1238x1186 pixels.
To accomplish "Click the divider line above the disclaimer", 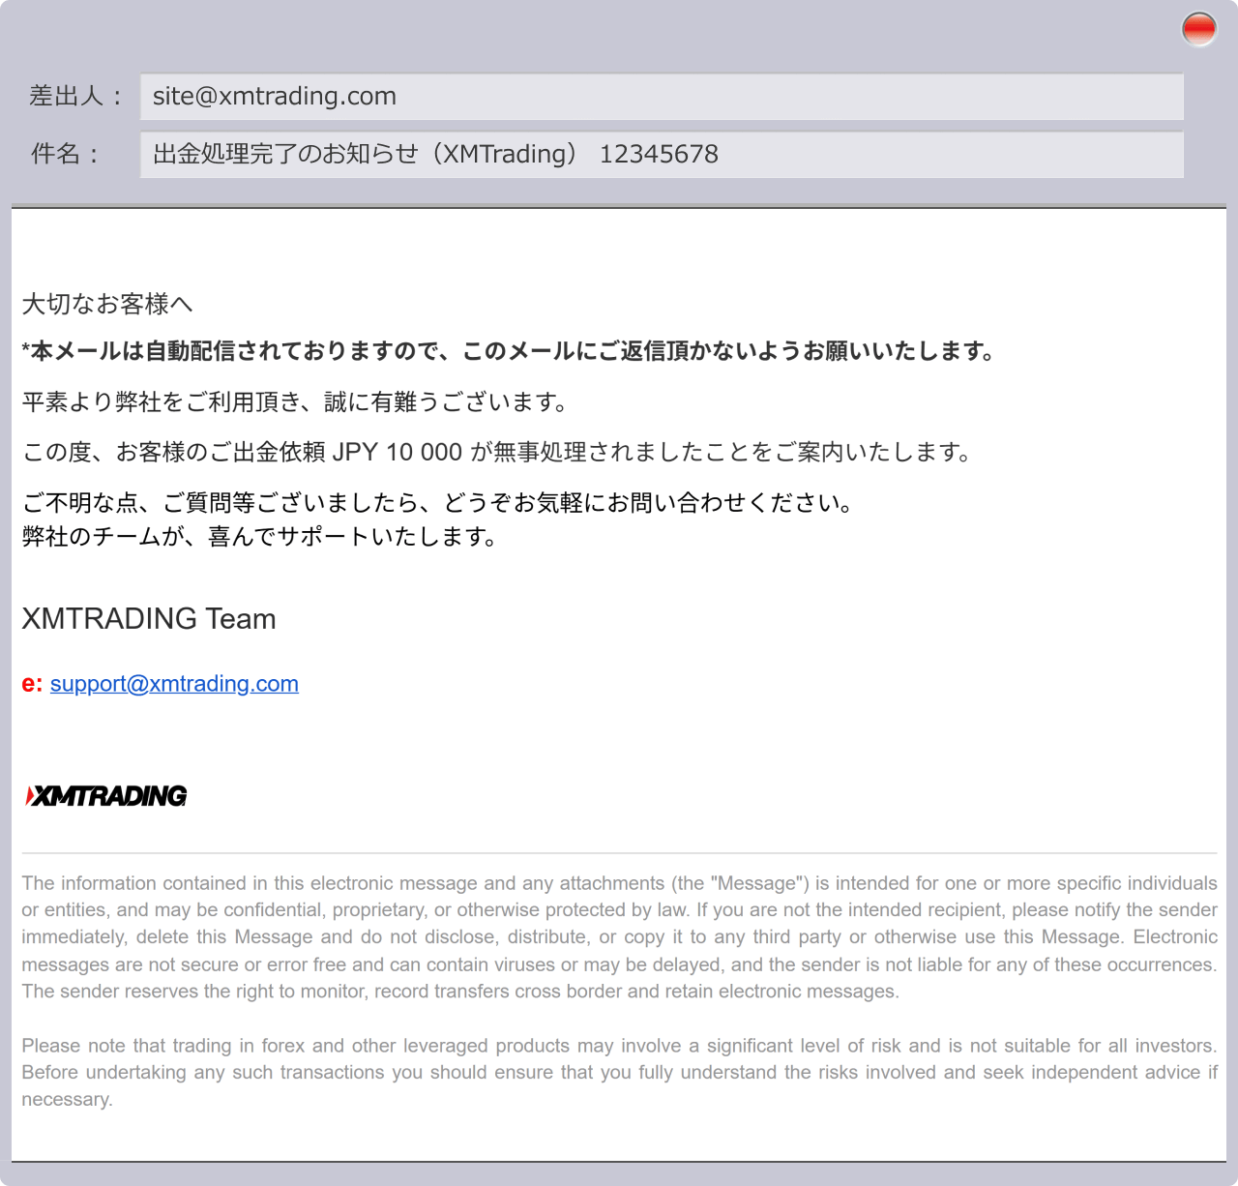I will [x=619, y=849].
